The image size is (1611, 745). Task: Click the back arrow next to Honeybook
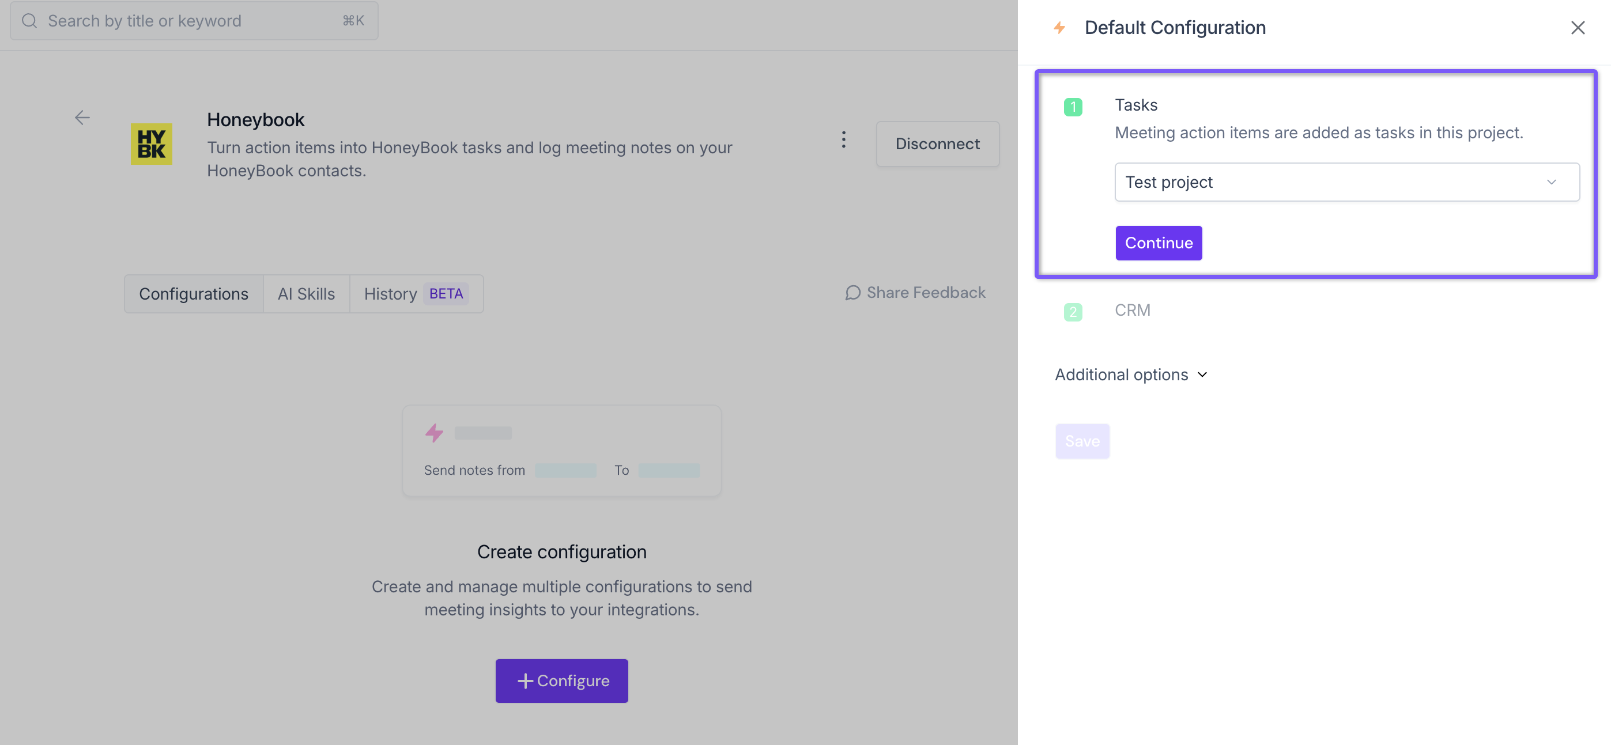(x=82, y=118)
